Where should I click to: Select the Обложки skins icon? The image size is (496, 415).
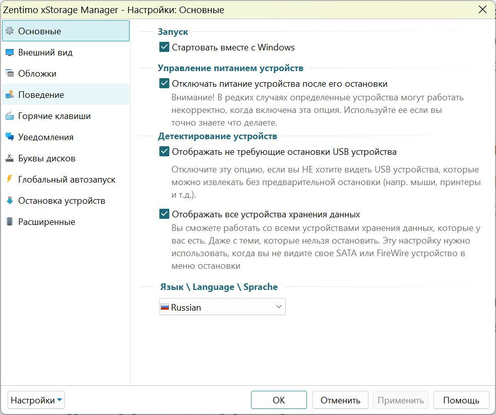coord(10,73)
